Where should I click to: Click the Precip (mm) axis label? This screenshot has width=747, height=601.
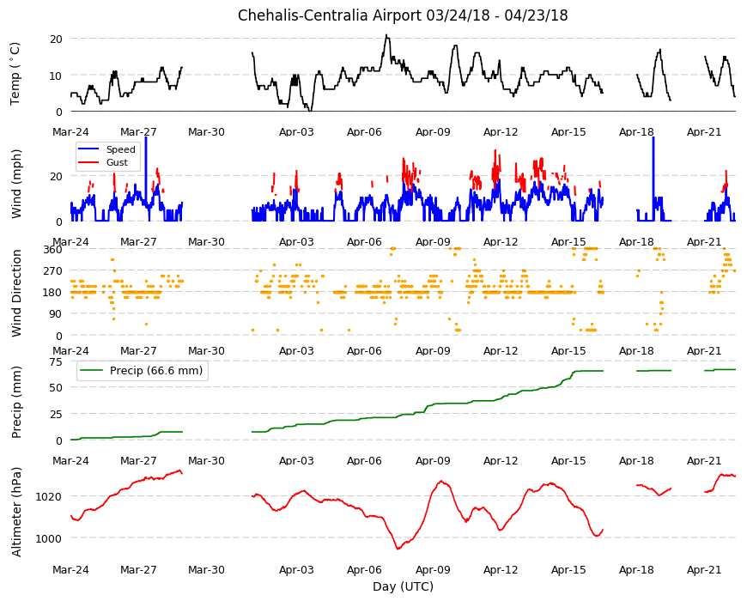click(x=16, y=402)
